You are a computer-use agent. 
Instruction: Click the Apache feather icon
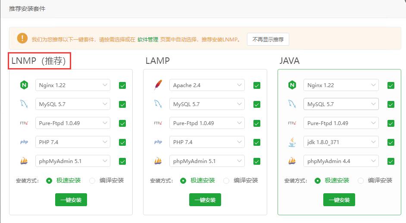tap(158, 85)
